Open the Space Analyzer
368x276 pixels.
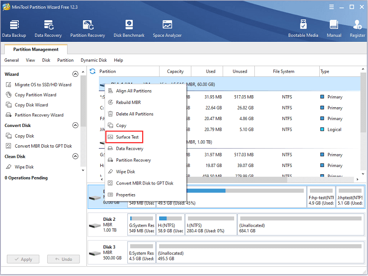[167, 29]
